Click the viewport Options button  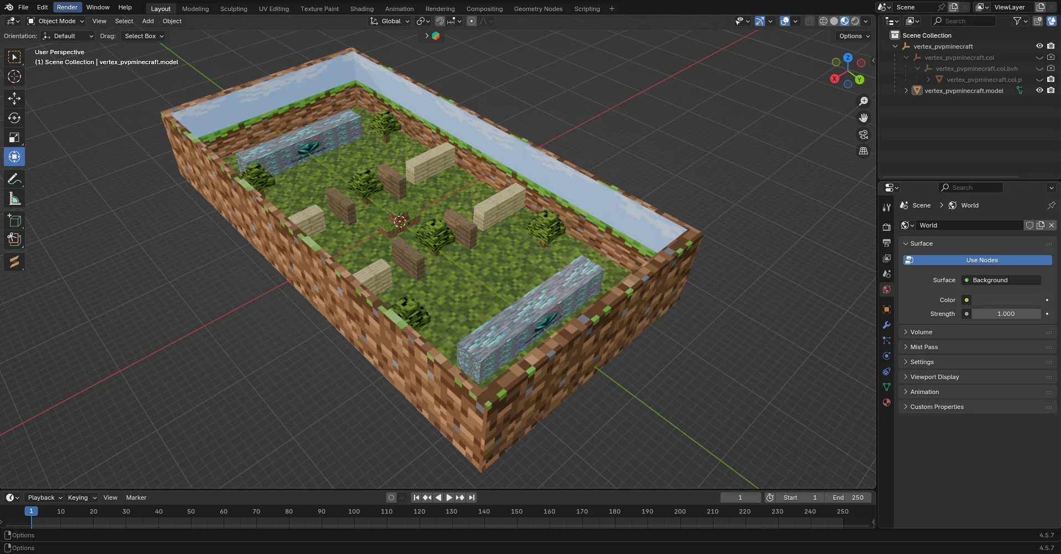(854, 36)
